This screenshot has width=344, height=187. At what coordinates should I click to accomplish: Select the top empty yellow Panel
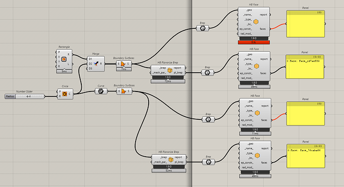point(306,24)
